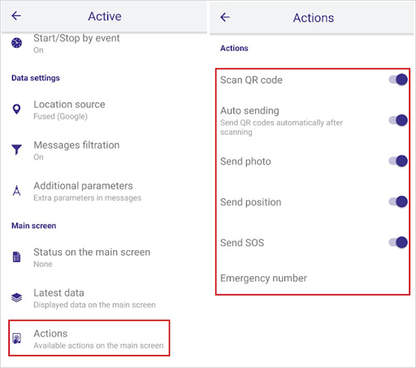This screenshot has height=368, width=416.
Task: Tap back arrow on Actions screen
Action: click(225, 17)
